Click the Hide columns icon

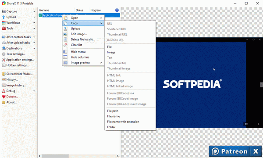[65, 57]
